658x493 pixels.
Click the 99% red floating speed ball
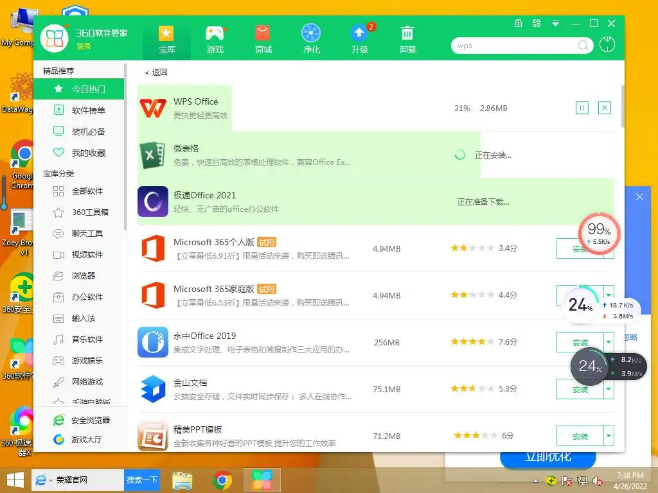[599, 234]
